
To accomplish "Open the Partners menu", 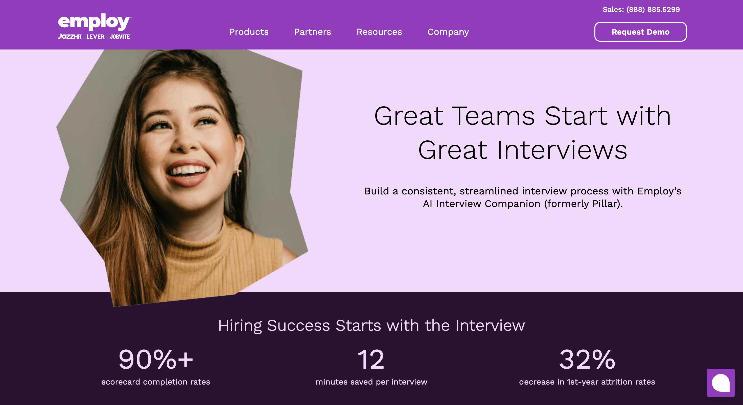I will tap(312, 32).
